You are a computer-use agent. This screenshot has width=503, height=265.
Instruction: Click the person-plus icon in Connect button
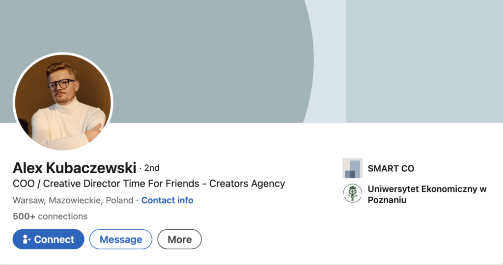[27, 239]
